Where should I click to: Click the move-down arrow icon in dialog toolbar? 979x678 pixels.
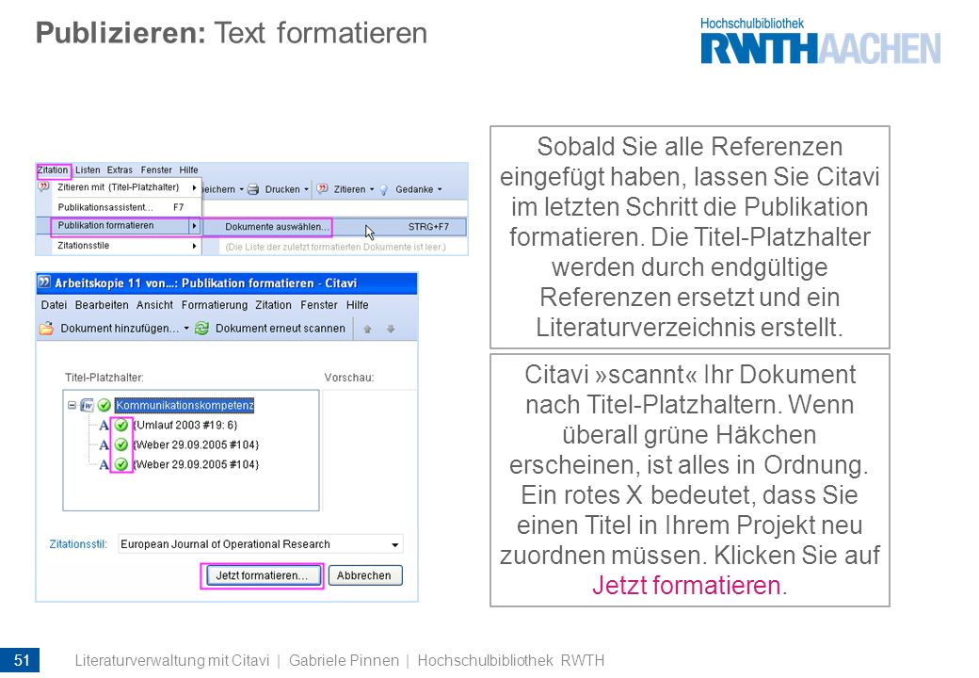(391, 329)
